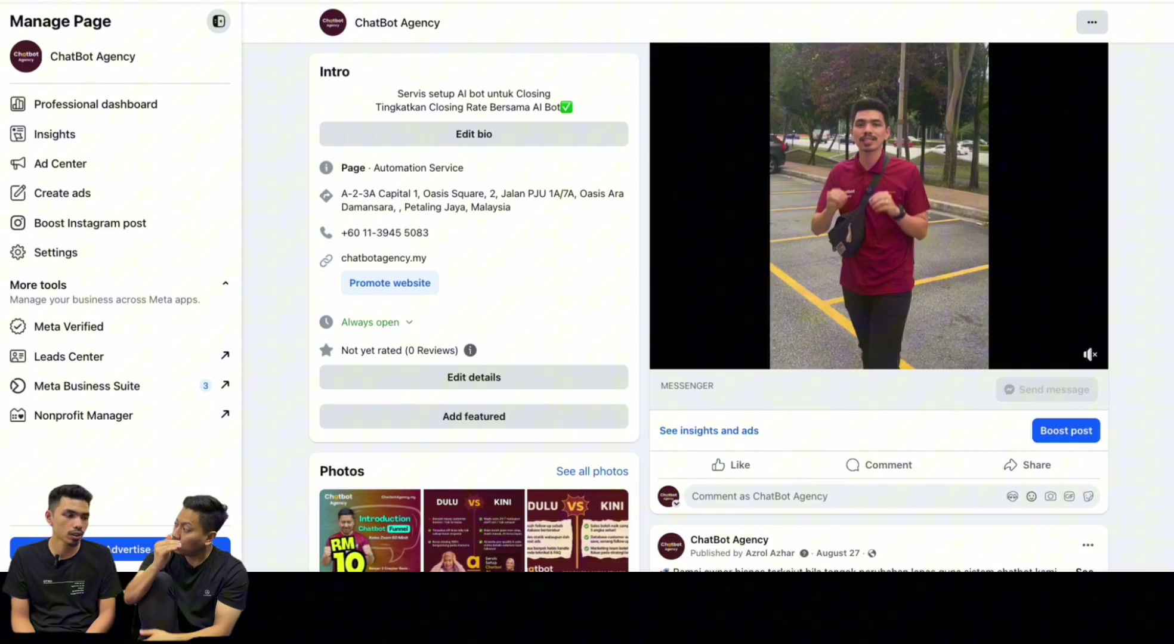
Task: Open the See all photos link
Action: click(x=592, y=471)
